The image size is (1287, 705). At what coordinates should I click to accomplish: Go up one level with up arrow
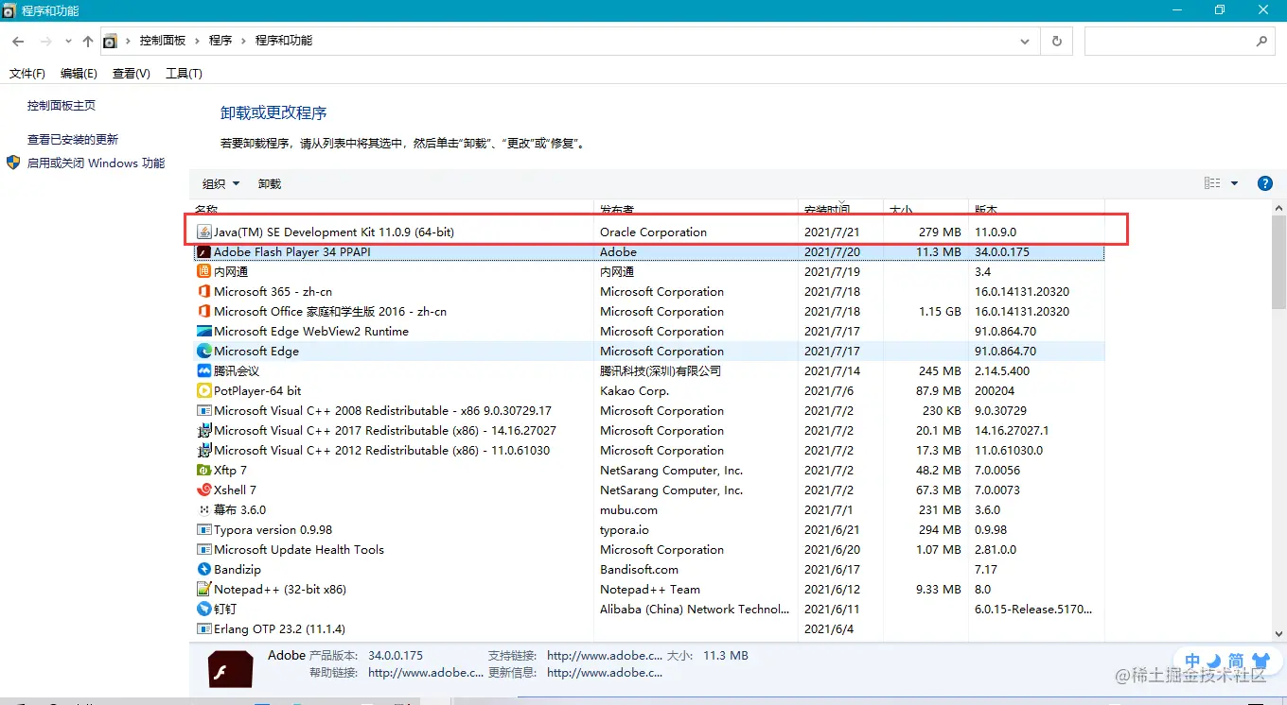click(x=88, y=42)
